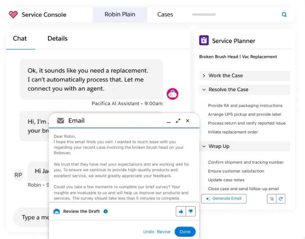The width and height of the screenshot is (305, 239).
Task: Click the Service Planner purple clipboard icon
Action: (x=204, y=40)
